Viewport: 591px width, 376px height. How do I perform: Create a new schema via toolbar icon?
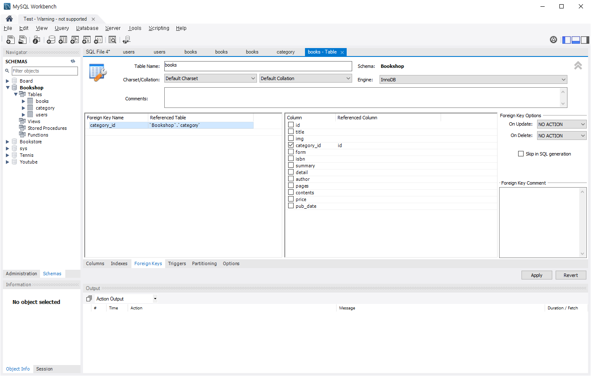[x=51, y=40]
